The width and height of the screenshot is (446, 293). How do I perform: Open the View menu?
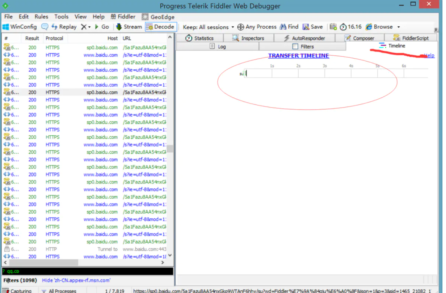click(81, 17)
